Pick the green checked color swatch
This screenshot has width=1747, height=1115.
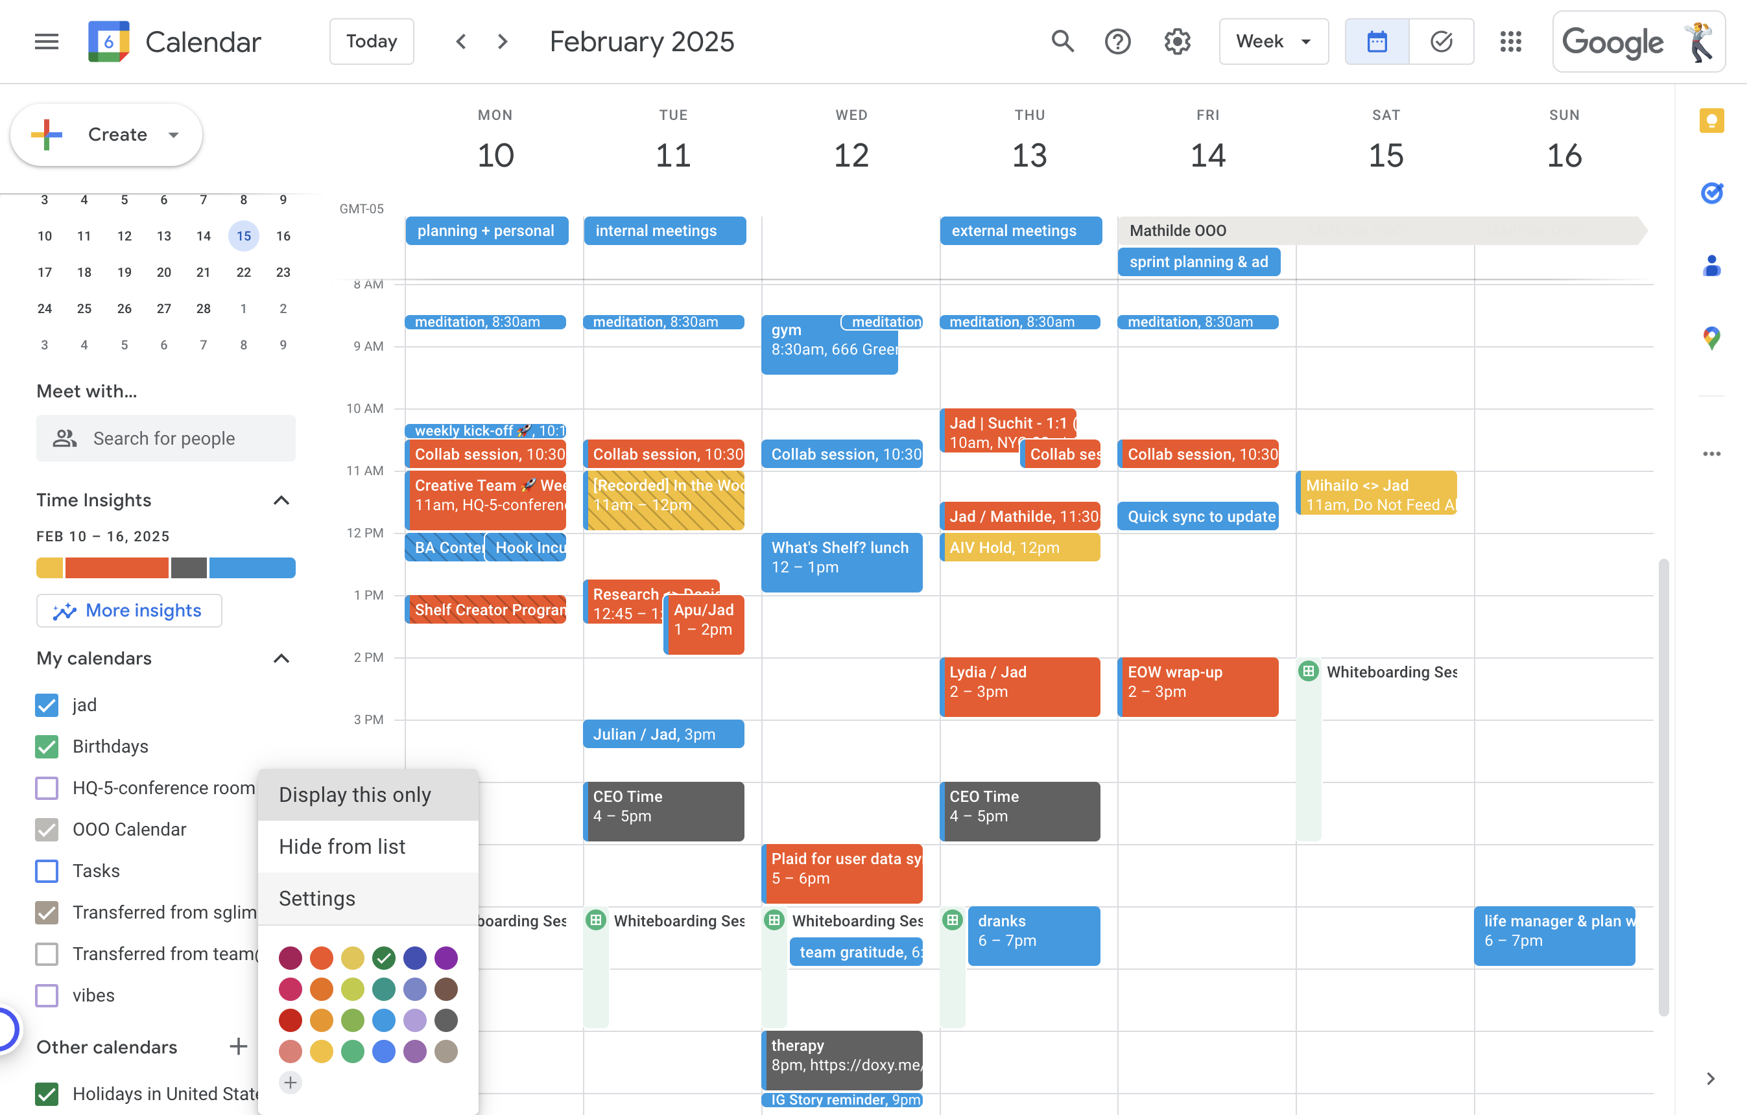click(x=384, y=957)
